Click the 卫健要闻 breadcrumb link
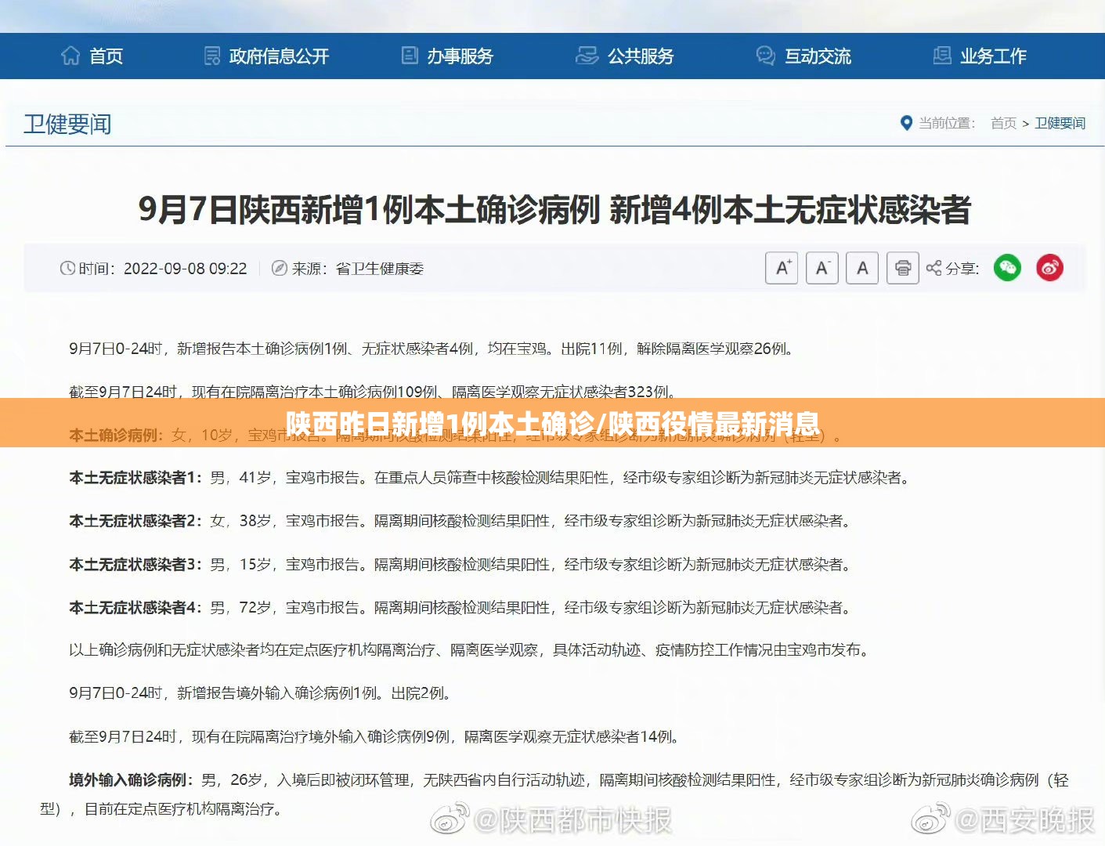Image resolution: width=1105 pixels, height=846 pixels. [x=1060, y=124]
